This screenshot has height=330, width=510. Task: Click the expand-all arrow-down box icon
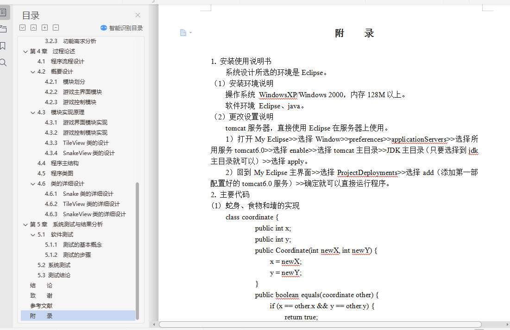click(x=22, y=28)
